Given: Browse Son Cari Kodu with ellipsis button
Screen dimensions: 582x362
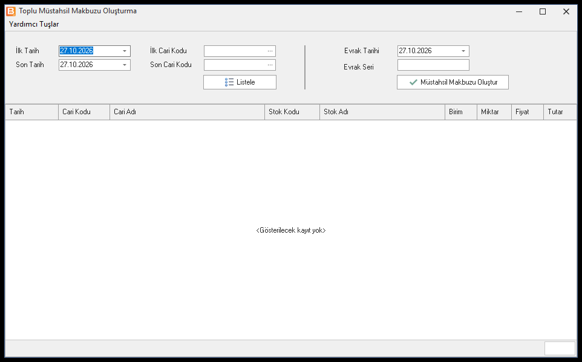Looking at the screenshot, I should tap(270, 65).
